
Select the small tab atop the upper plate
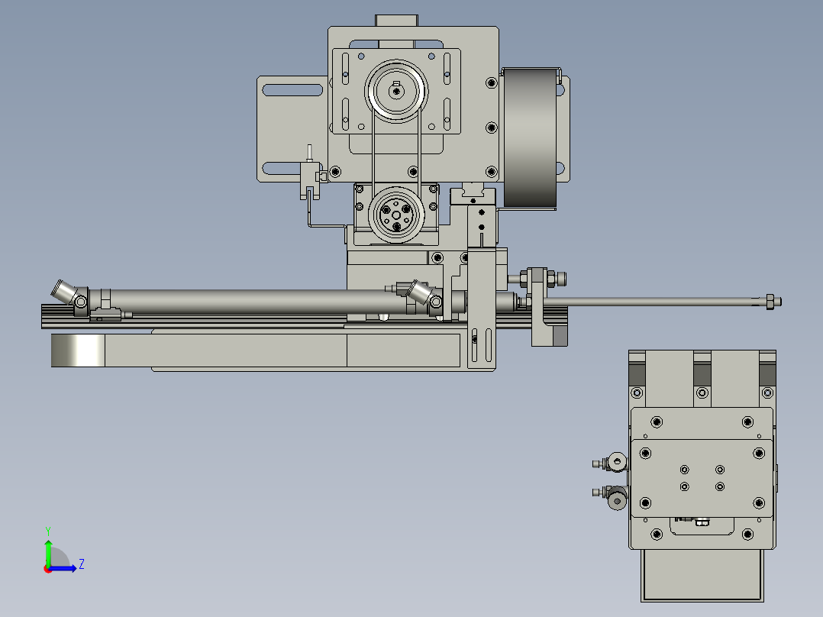point(396,21)
